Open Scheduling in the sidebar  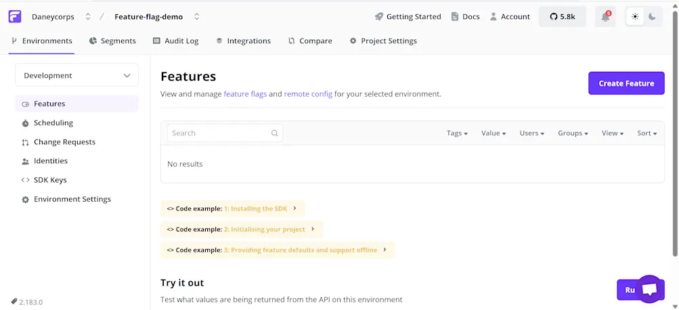(x=77, y=123)
